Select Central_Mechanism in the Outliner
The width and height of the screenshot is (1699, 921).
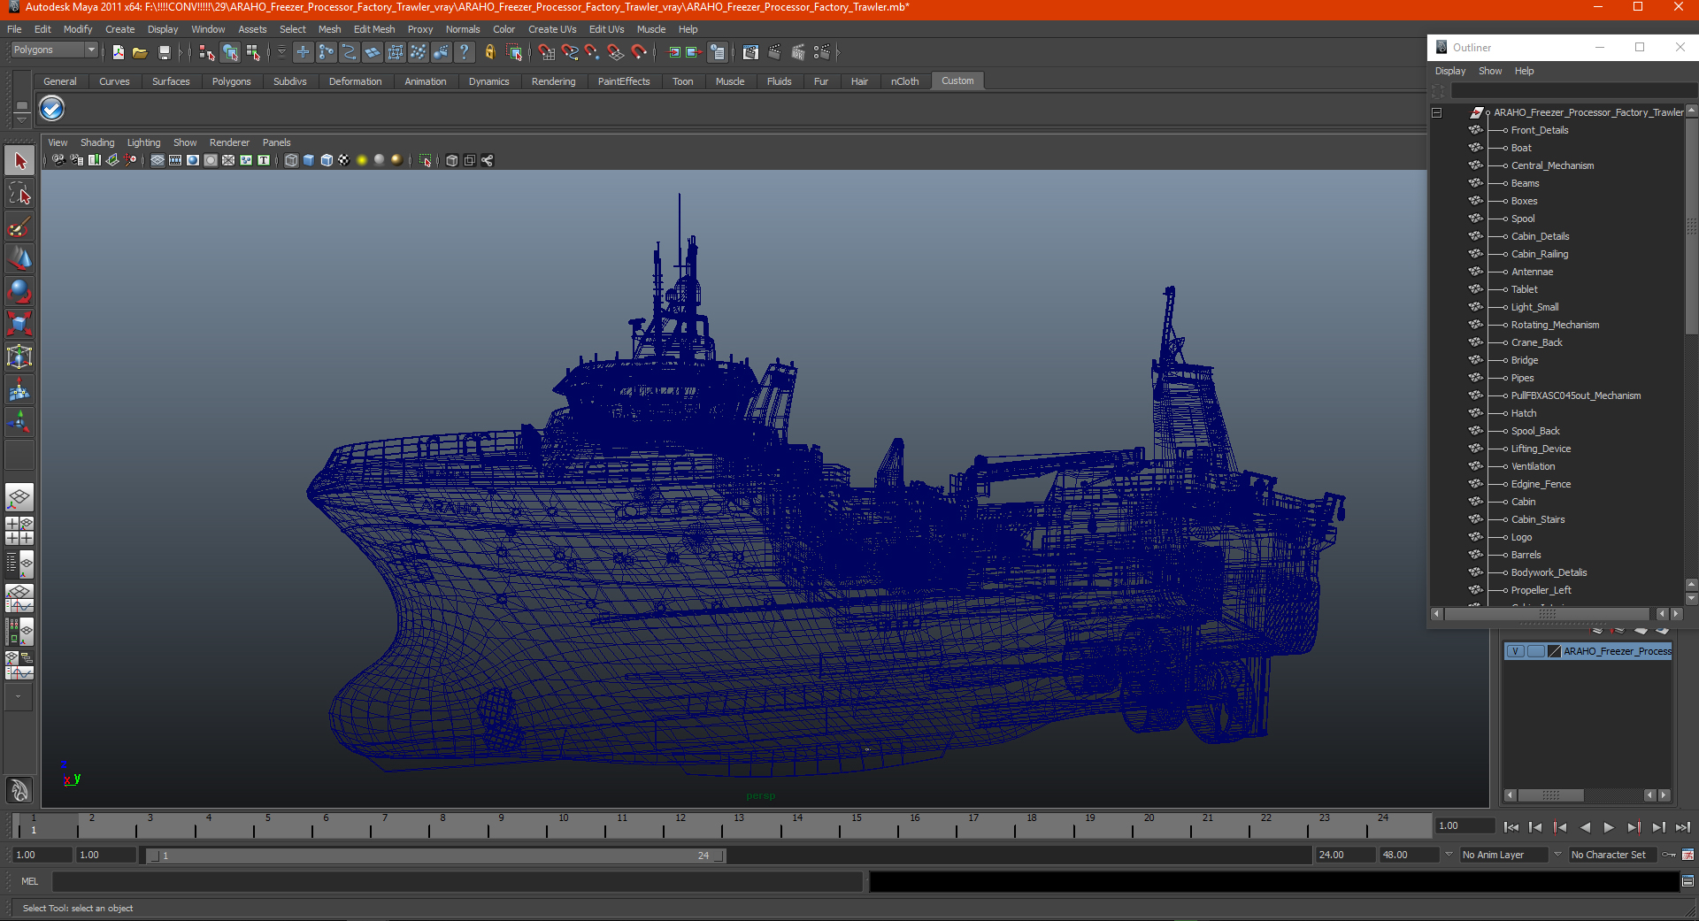point(1552,165)
